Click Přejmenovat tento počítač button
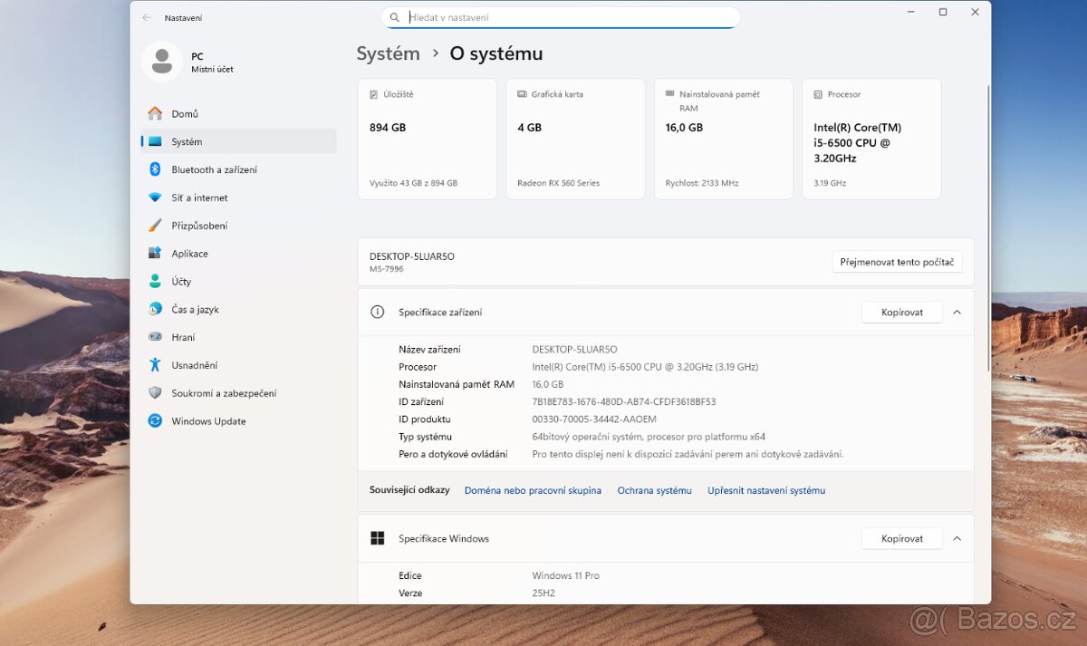1087x646 pixels. tap(897, 261)
